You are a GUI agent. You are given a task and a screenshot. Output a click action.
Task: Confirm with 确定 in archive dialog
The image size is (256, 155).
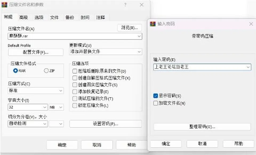click(x=62, y=145)
